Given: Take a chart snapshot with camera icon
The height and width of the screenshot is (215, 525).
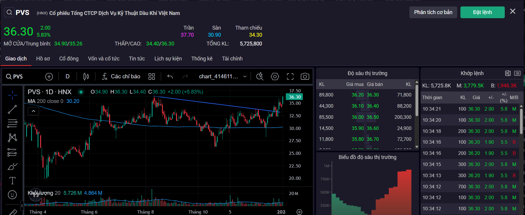Looking at the screenshot, I should pyautogui.click(x=305, y=77).
